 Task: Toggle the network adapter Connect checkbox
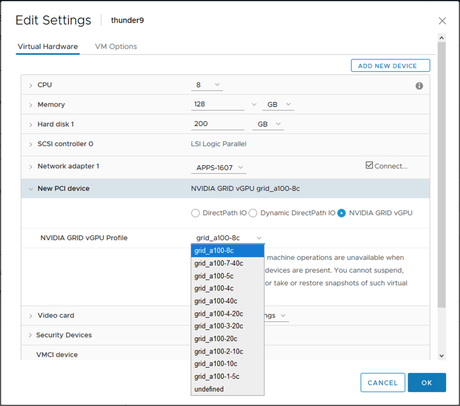pyautogui.click(x=370, y=165)
